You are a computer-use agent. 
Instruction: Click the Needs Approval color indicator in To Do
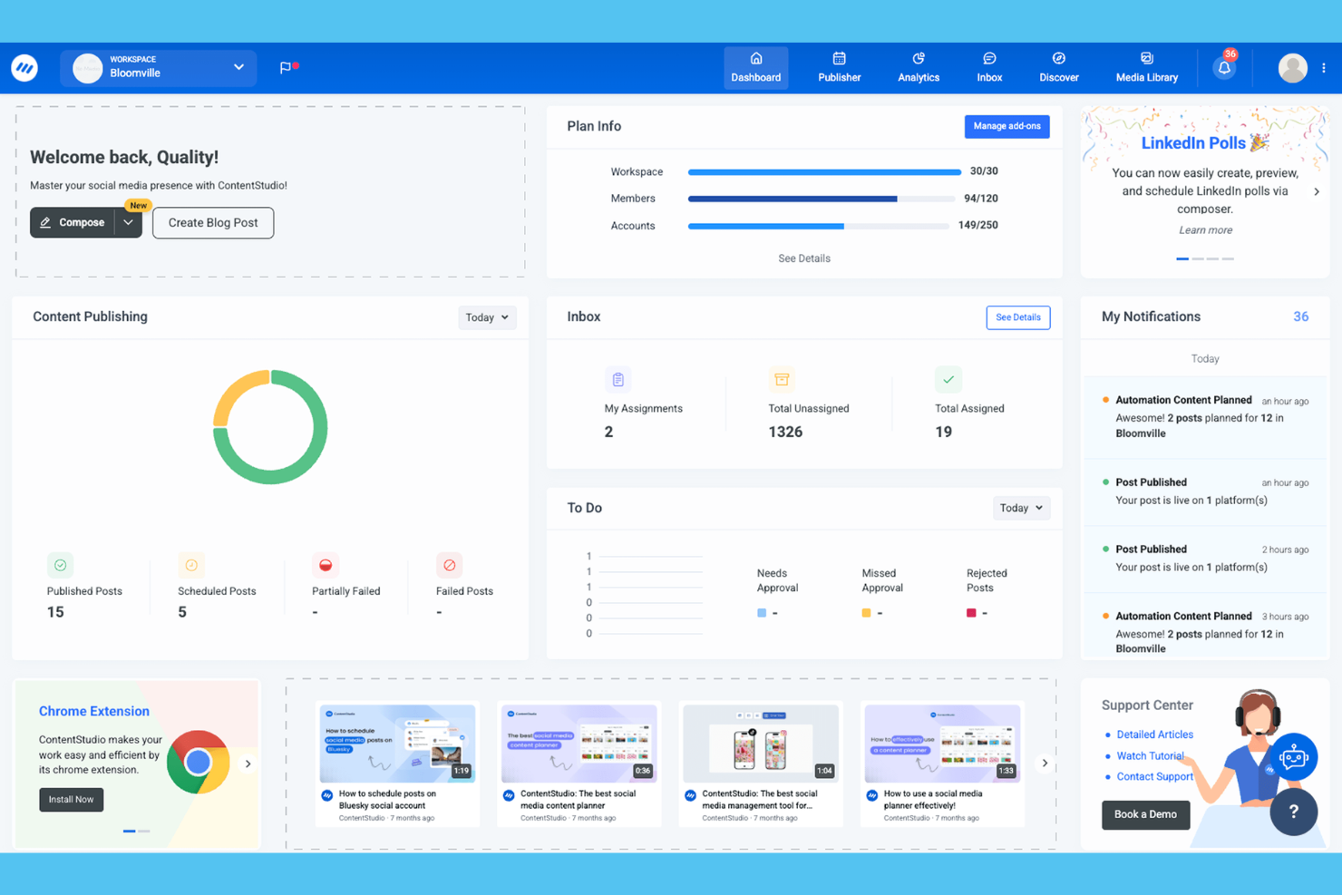pyautogui.click(x=761, y=612)
